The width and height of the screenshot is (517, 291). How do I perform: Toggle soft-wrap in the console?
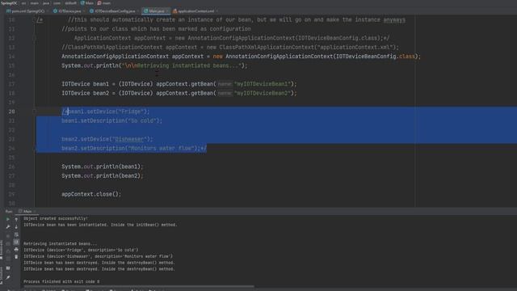16,234
